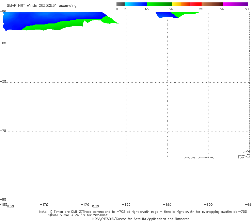Click the longitude axis label '-165'
The image size is (252, 221).
126,205
